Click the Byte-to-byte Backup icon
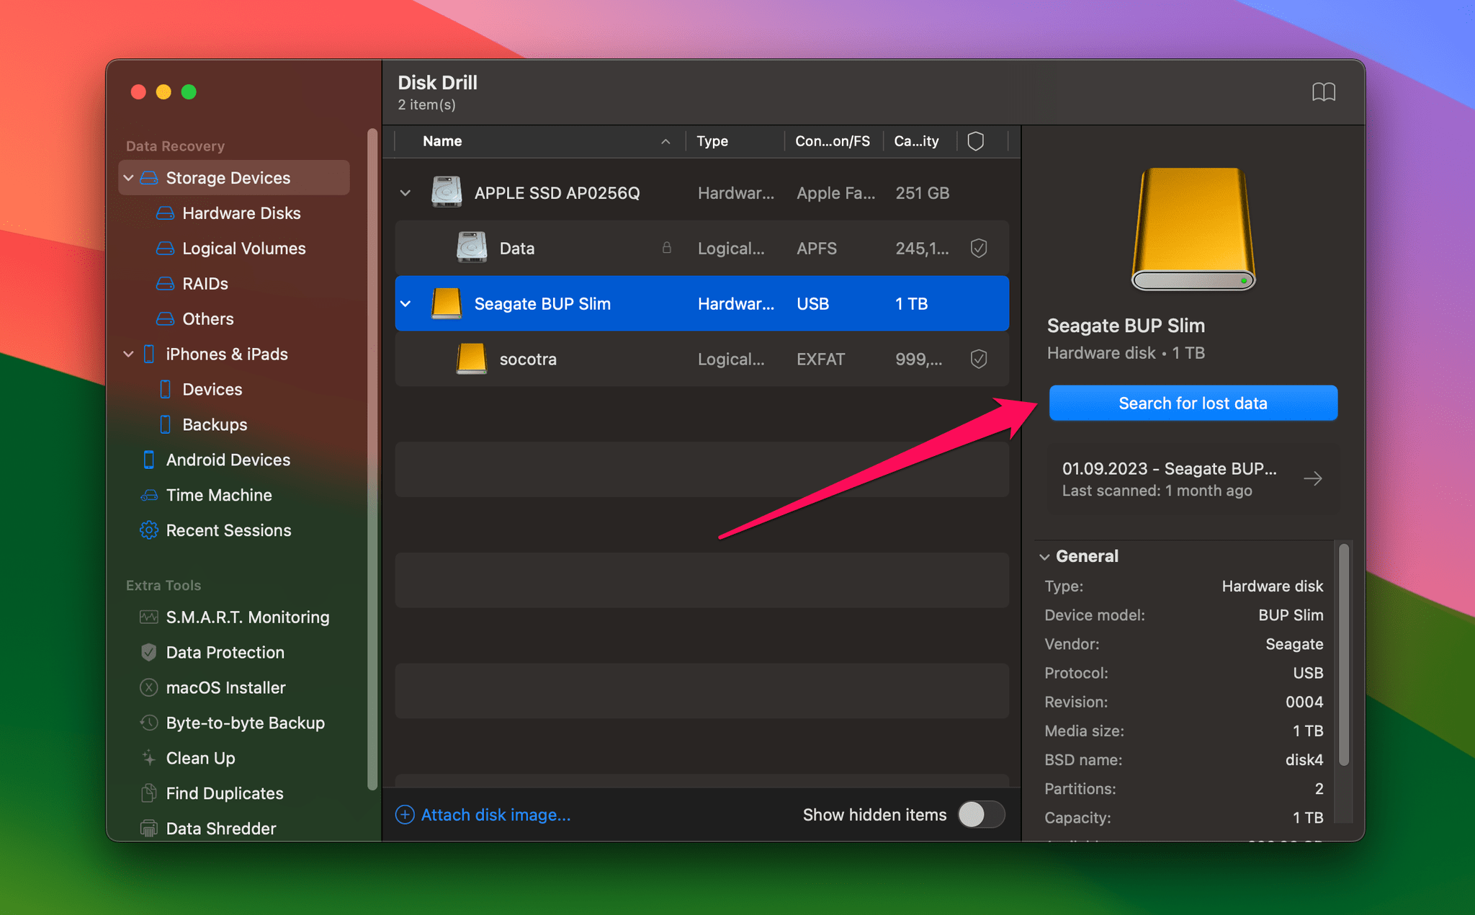1475x915 pixels. coord(148,722)
